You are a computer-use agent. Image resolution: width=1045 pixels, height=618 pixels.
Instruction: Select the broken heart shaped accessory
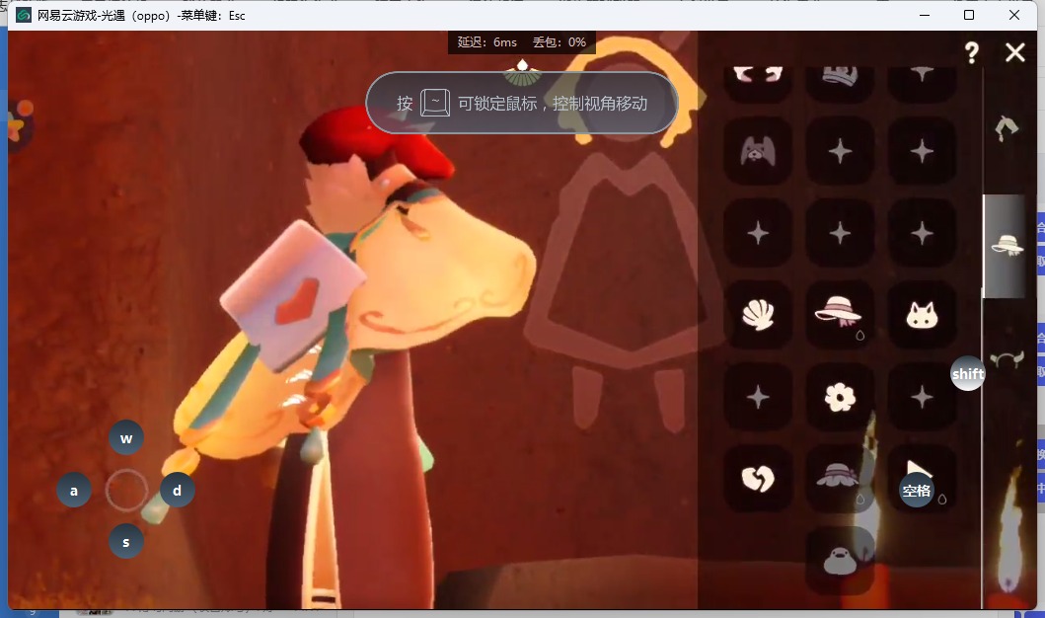tap(758, 479)
